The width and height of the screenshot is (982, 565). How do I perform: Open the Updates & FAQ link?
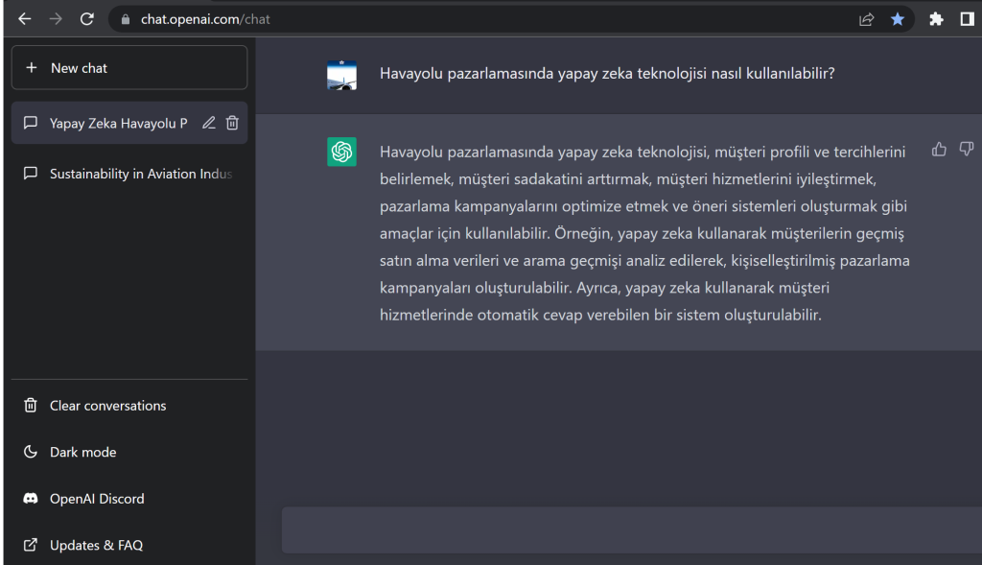(x=129, y=545)
